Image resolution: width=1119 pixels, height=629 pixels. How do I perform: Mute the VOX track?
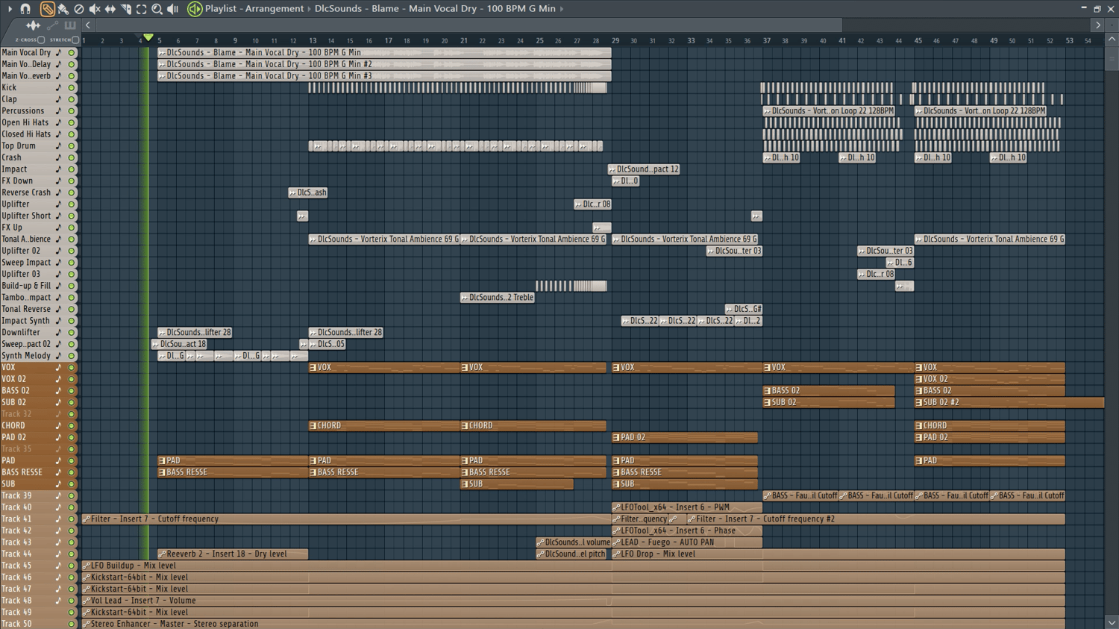tap(72, 368)
